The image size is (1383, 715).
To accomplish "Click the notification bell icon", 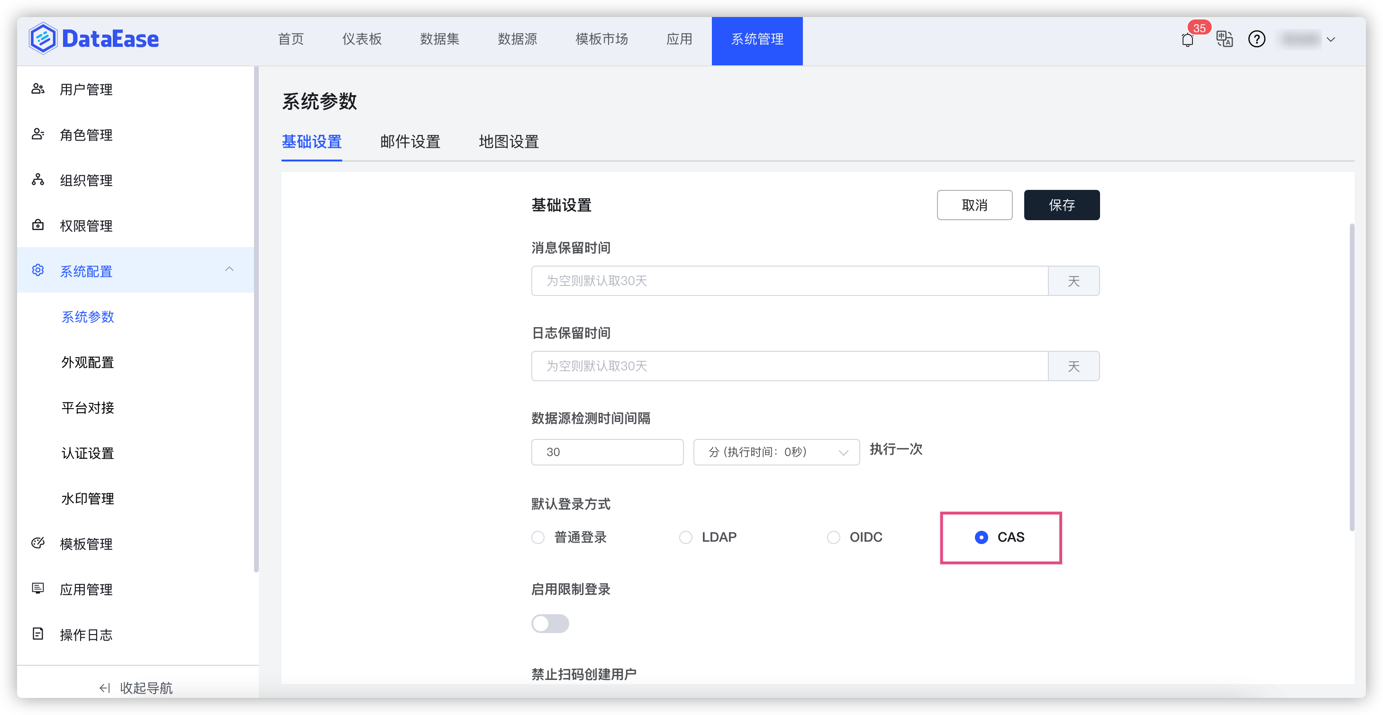I will point(1188,39).
